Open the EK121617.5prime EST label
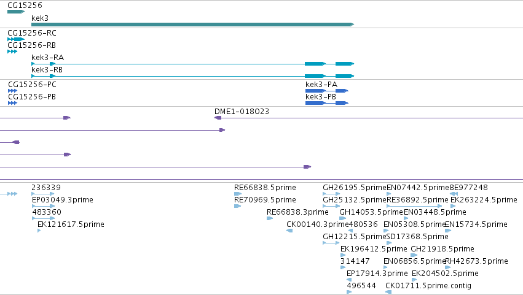Image resolution: width=523 pixels, height=295 pixels. pyautogui.click(x=71, y=224)
